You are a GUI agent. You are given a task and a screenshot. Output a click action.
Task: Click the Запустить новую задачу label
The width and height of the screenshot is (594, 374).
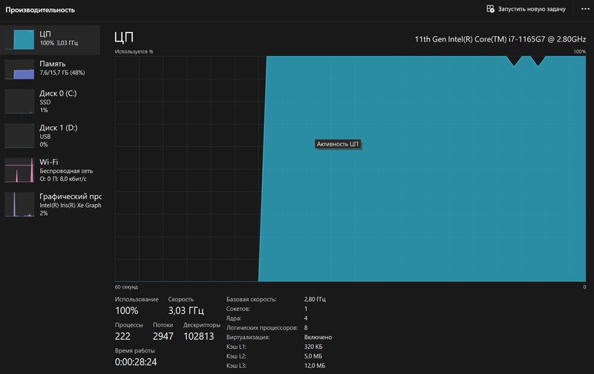(x=532, y=9)
